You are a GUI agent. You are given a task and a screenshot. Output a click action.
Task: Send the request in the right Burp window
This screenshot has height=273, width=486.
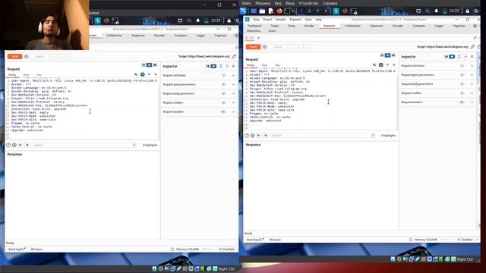(253, 47)
